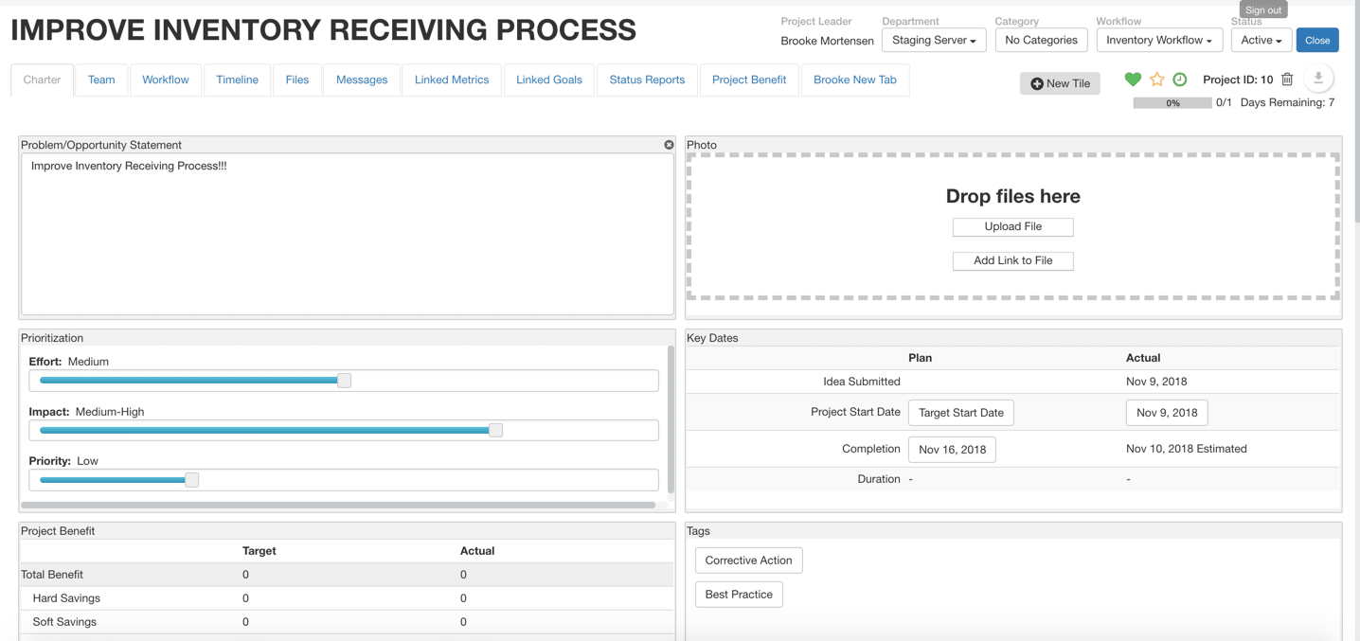Switch to the Timeline tab
The width and height of the screenshot is (1360, 641).
click(x=237, y=80)
